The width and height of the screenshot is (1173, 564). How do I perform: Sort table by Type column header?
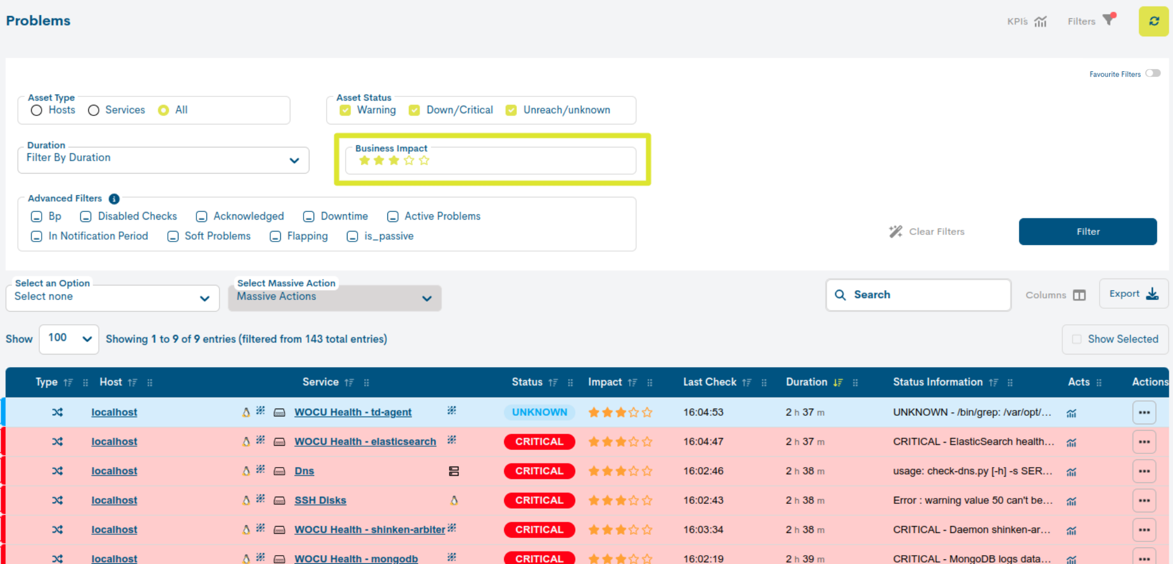pyautogui.click(x=46, y=382)
